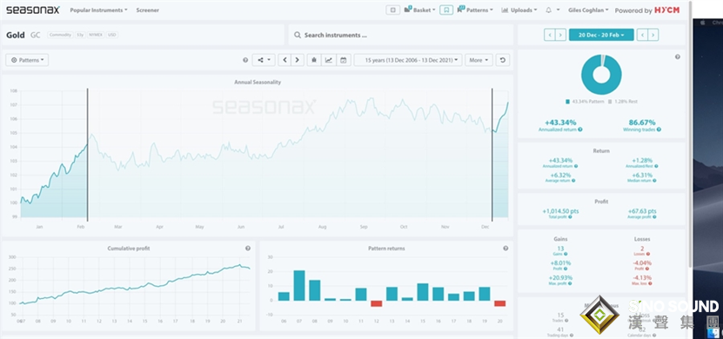
Task: Click the reset/undo icon in the chart toolbar
Action: (x=503, y=60)
